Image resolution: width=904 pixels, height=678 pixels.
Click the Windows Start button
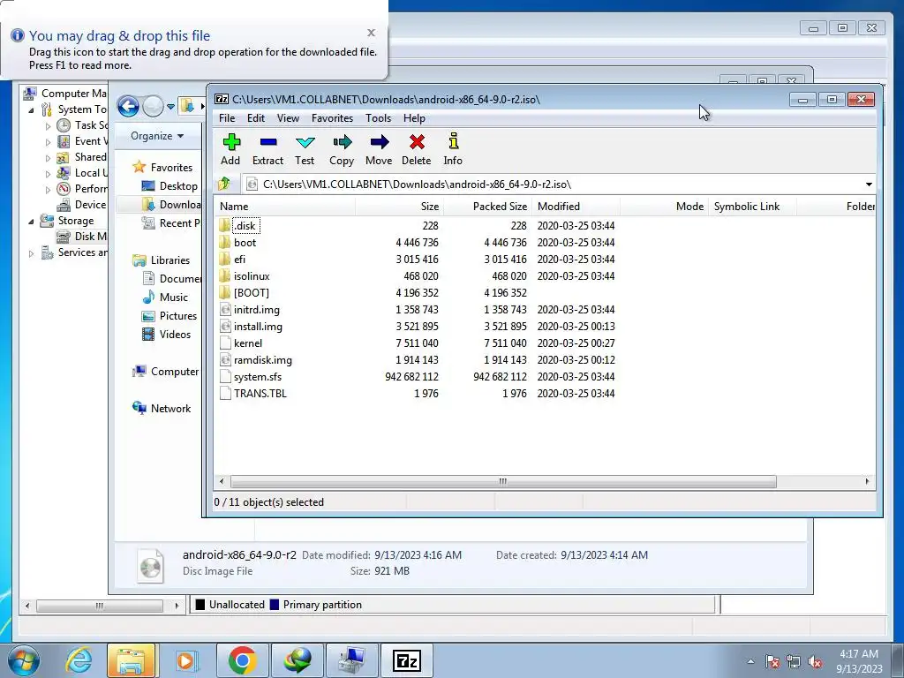(x=24, y=660)
